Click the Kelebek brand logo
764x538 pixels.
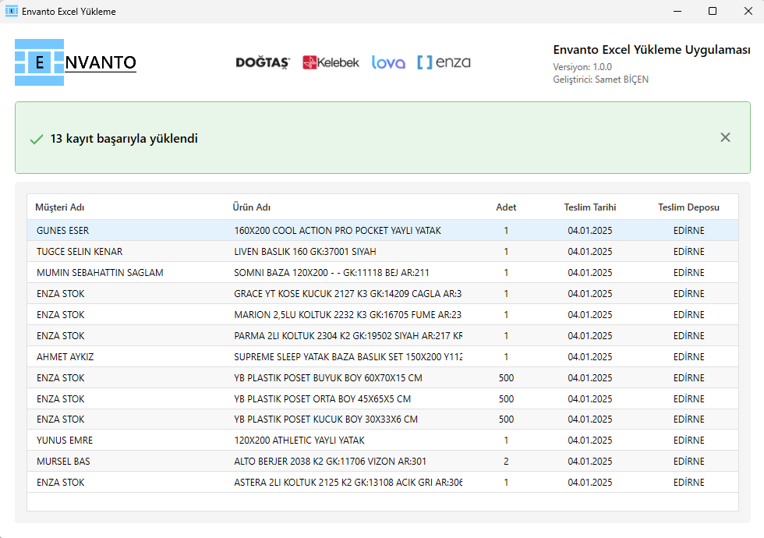(x=331, y=62)
